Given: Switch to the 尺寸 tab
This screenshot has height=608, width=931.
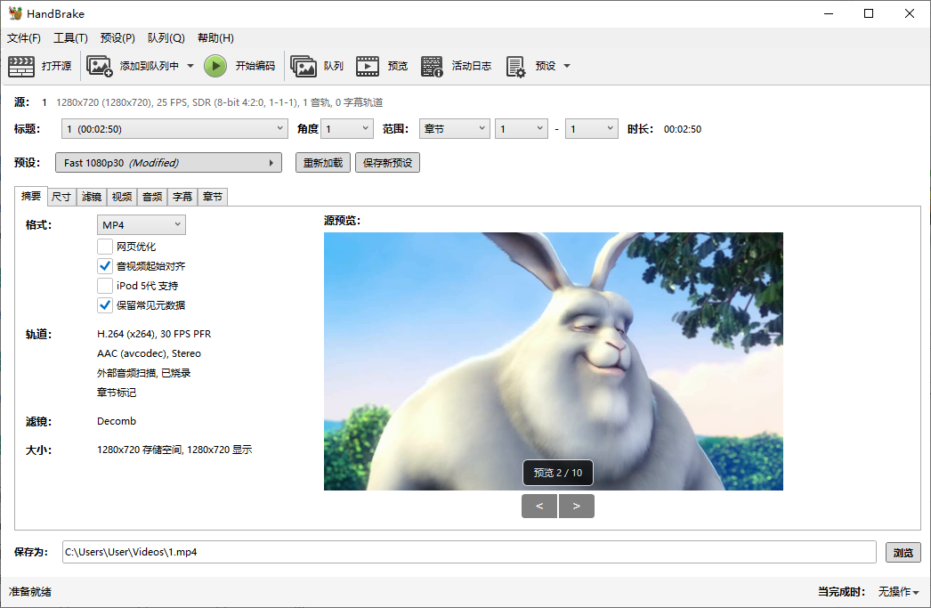Looking at the screenshot, I should click(61, 197).
